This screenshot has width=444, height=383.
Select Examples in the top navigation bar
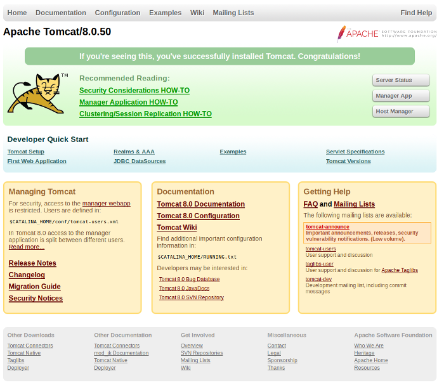(166, 13)
